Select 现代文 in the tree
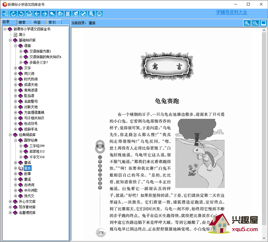Viewport: 268px width, 242px height. [29, 196]
